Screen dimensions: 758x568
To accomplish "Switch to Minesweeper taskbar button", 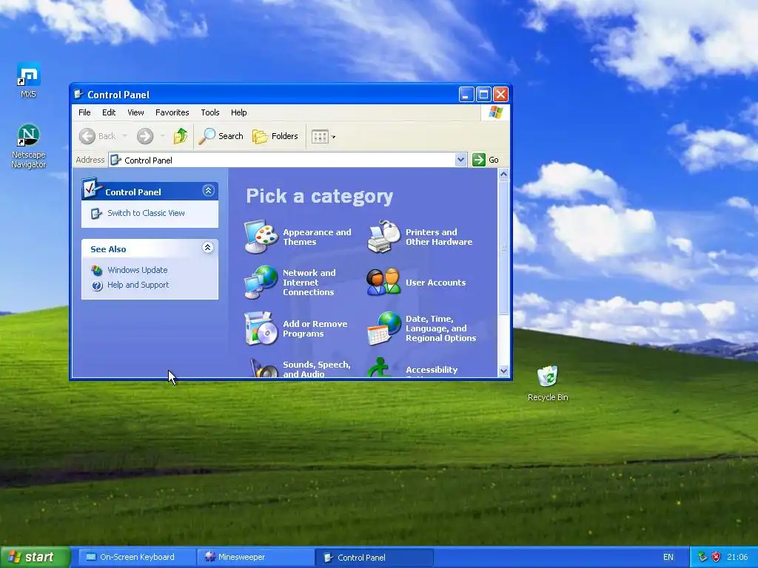I will [x=255, y=558].
